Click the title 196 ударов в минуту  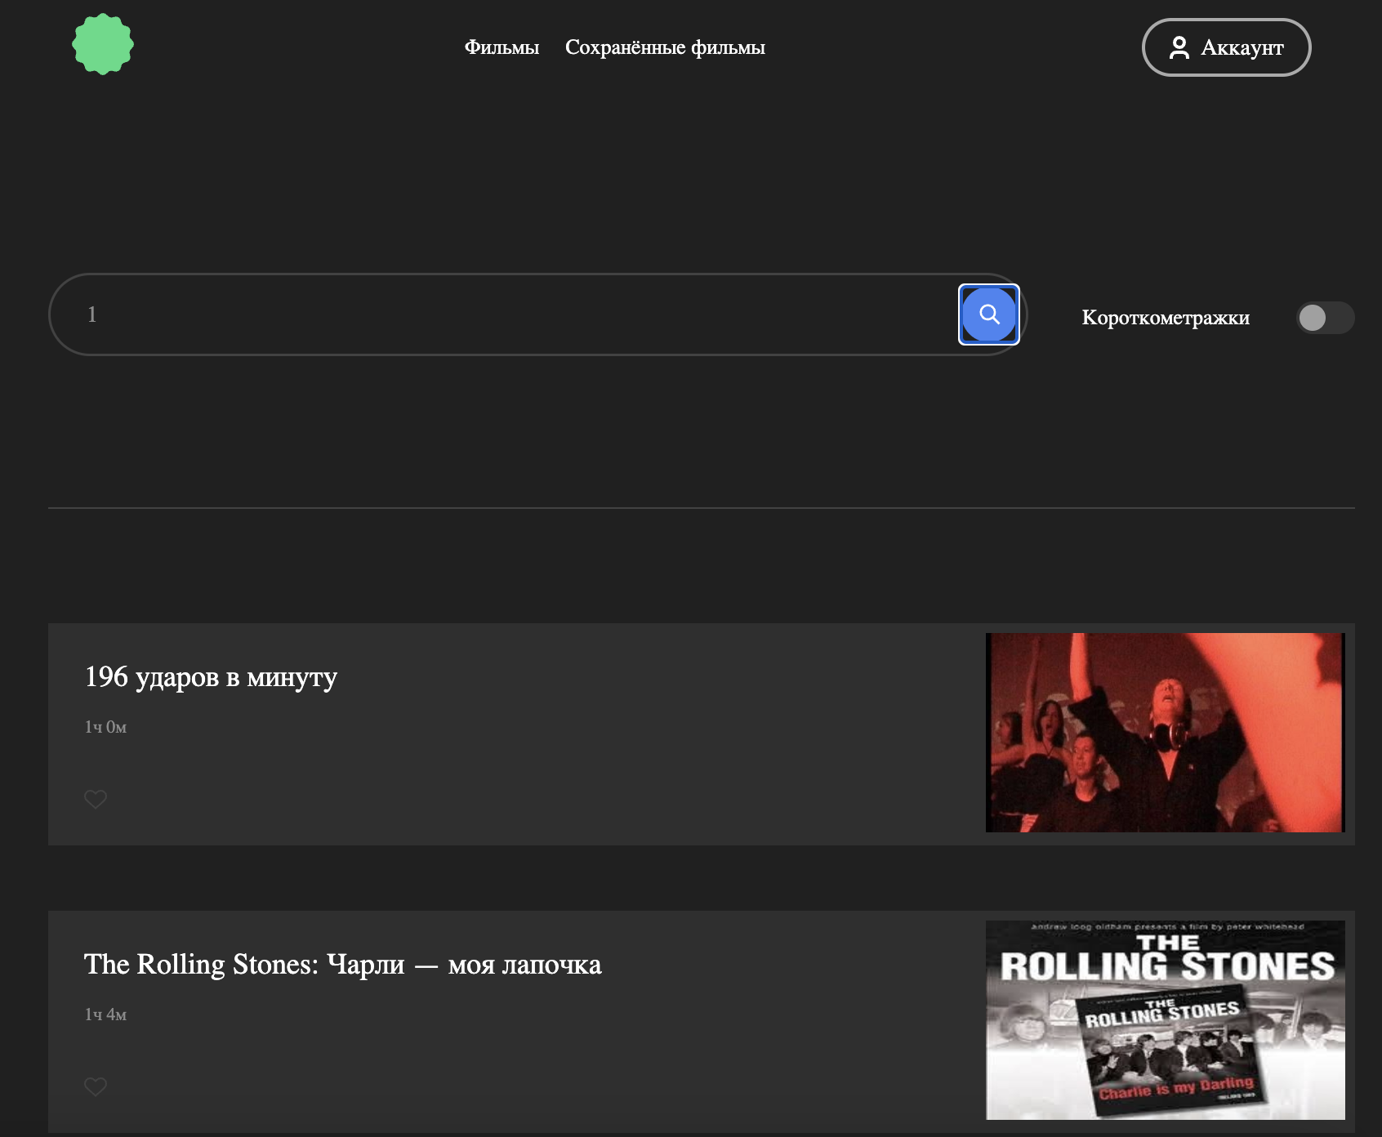[x=211, y=677]
